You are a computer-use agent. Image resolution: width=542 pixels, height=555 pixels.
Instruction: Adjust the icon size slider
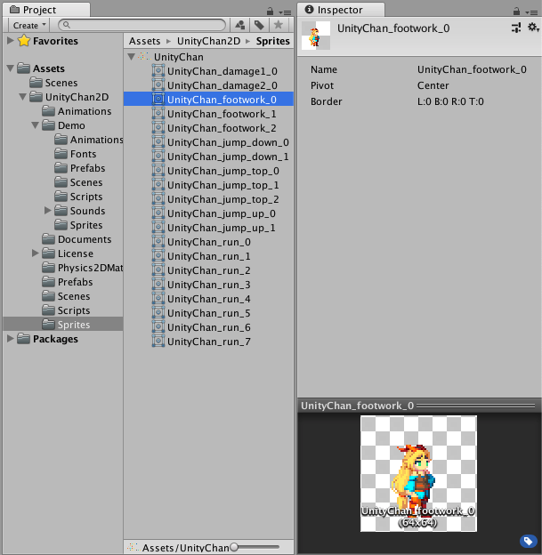pos(234,548)
